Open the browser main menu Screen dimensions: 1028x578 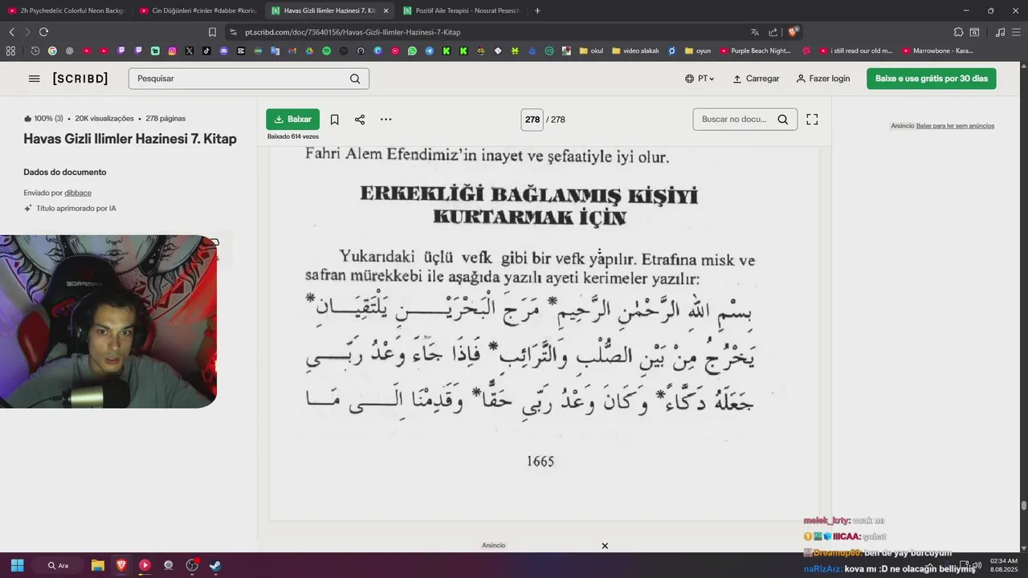click(1017, 32)
